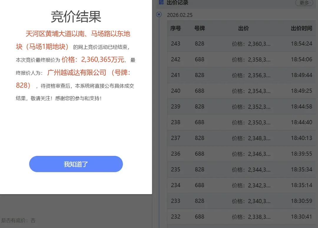Click the 2026.02.25 date label
Viewport: 318px width, 228px height.
180,15
